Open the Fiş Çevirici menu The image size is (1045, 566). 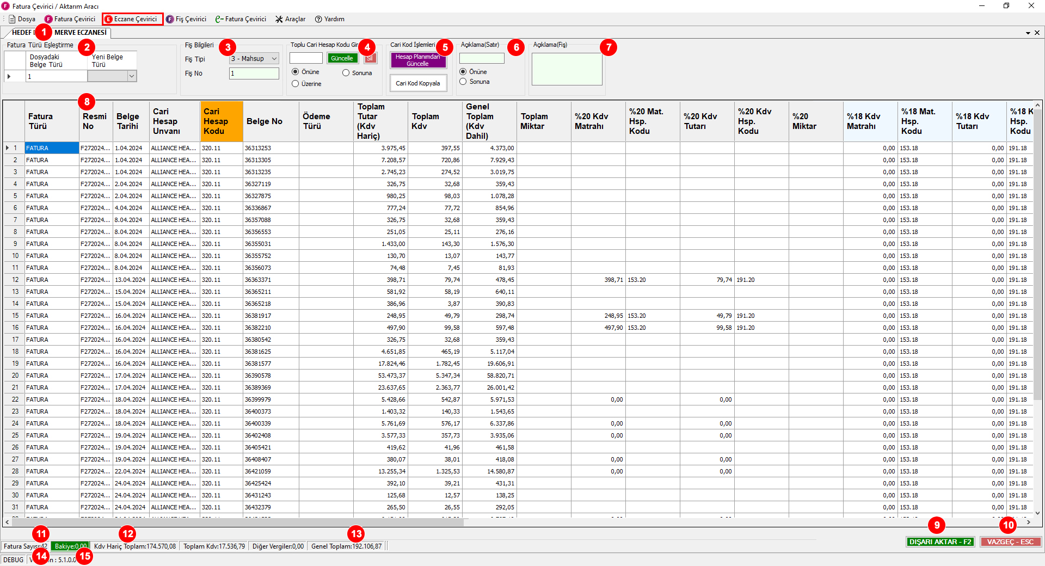pos(187,19)
